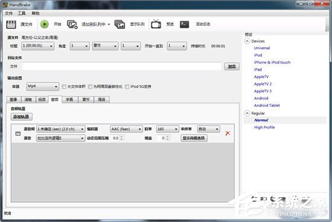Click the Browse button

point(232,67)
